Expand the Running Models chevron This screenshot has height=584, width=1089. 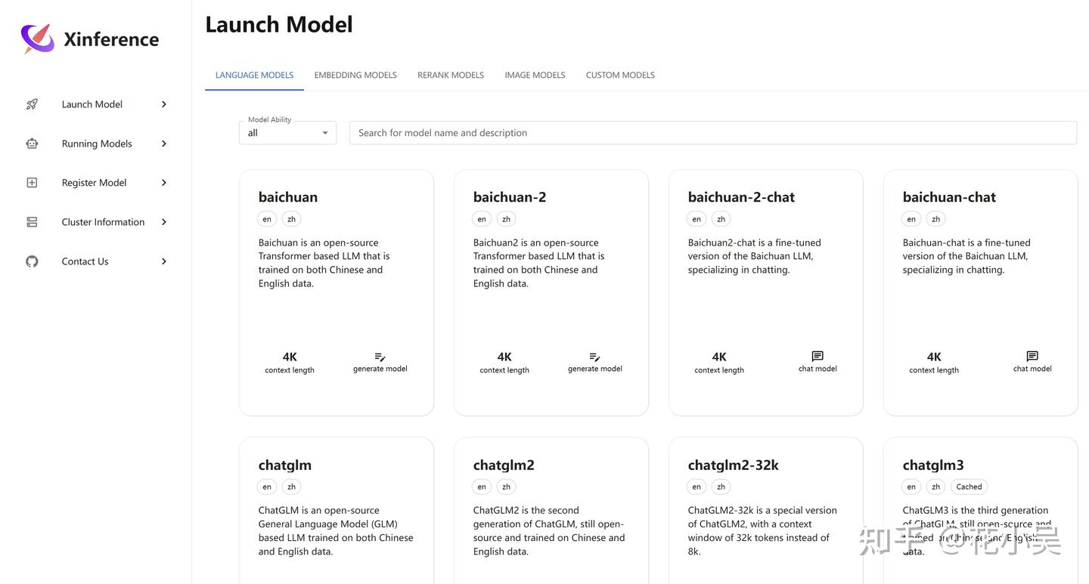pyautogui.click(x=164, y=144)
